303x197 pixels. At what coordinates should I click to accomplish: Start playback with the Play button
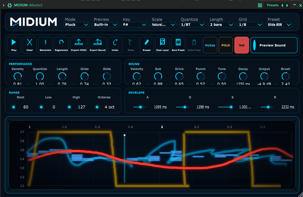[x=14, y=45]
